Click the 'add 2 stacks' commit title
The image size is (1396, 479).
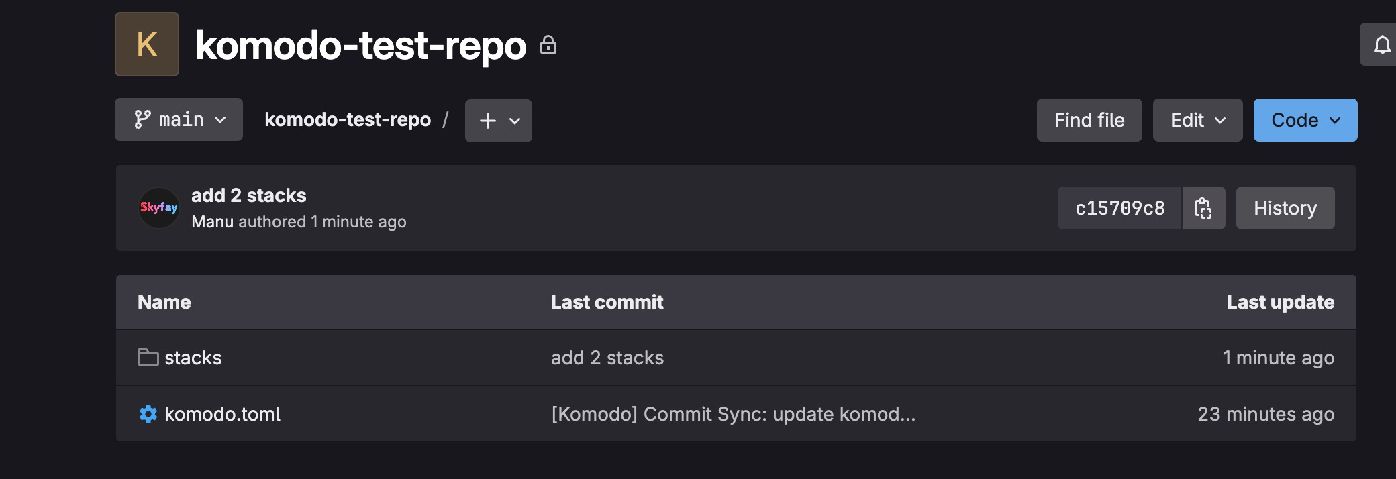click(x=249, y=195)
